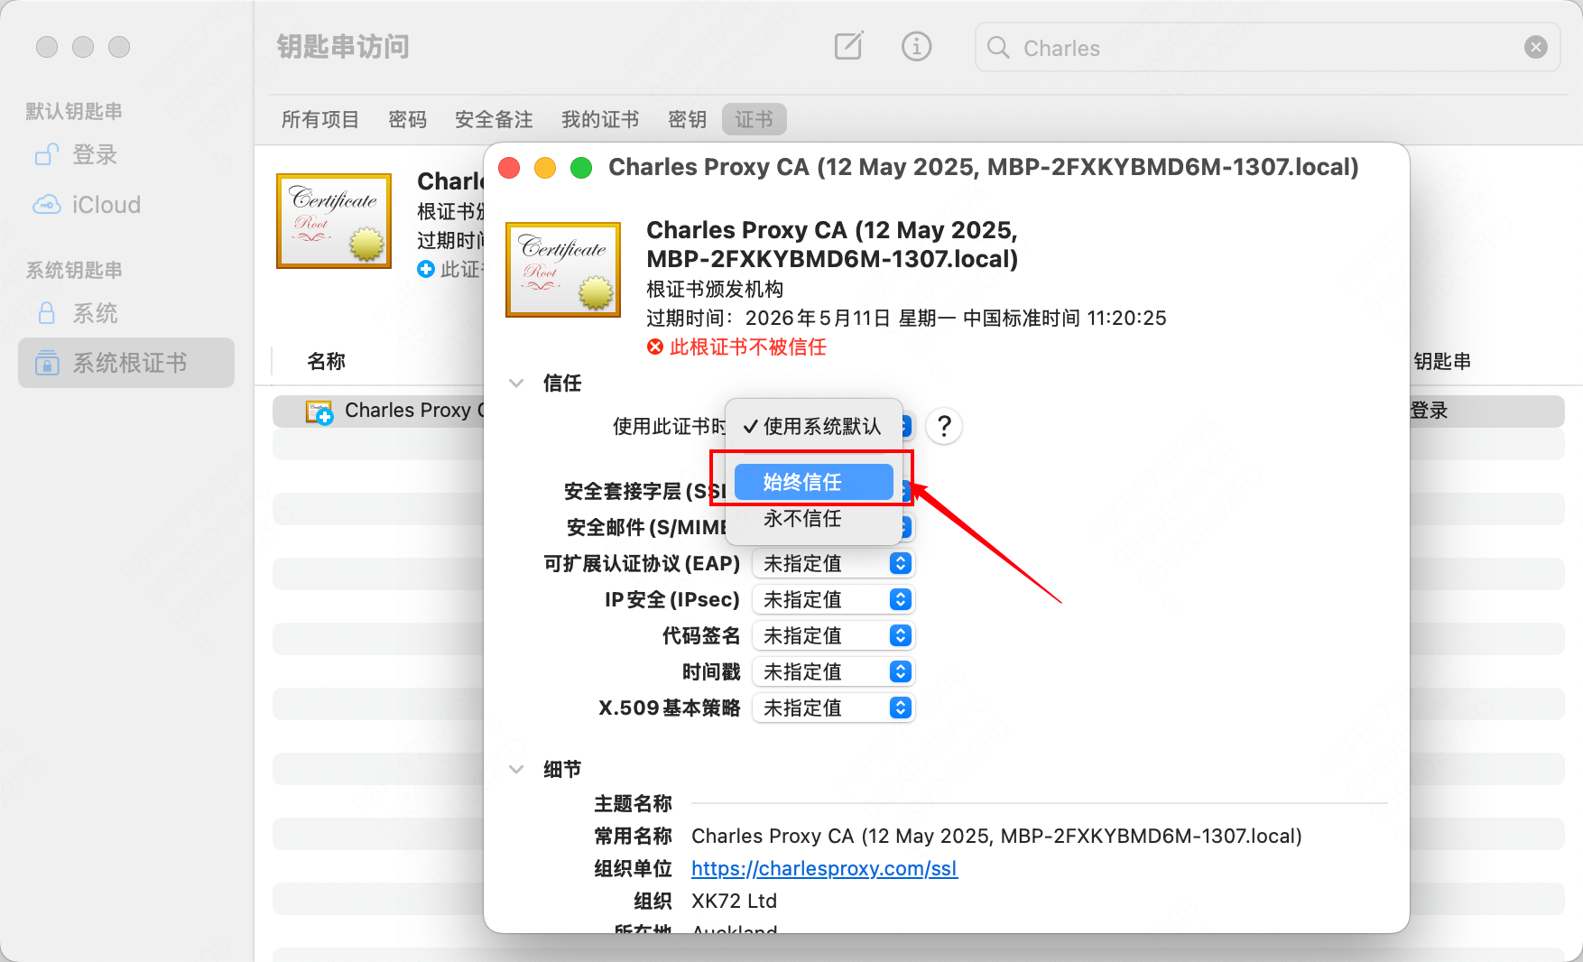Sort by 钥匙串 column header
1583x962 pixels.
pos(1442,361)
